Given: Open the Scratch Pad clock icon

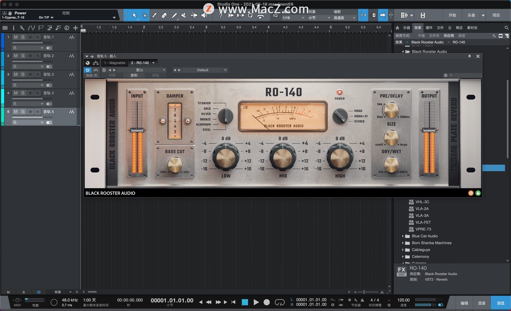Looking at the screenshot, I should pyautogui.click(x=67, y=28).
